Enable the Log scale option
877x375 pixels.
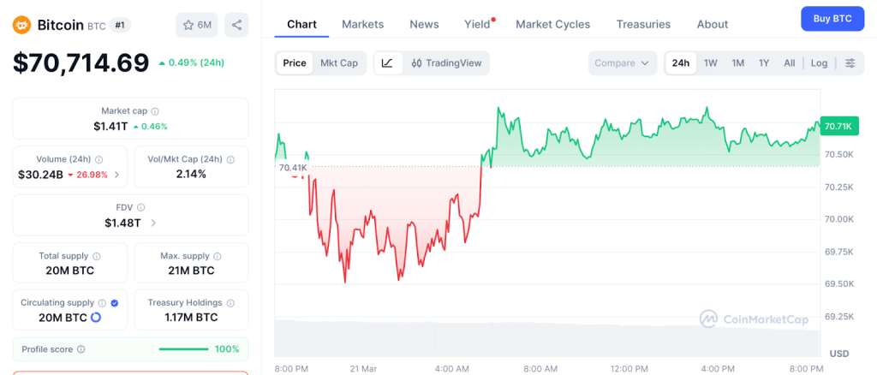pyautogui.click(x=819, y=63)
